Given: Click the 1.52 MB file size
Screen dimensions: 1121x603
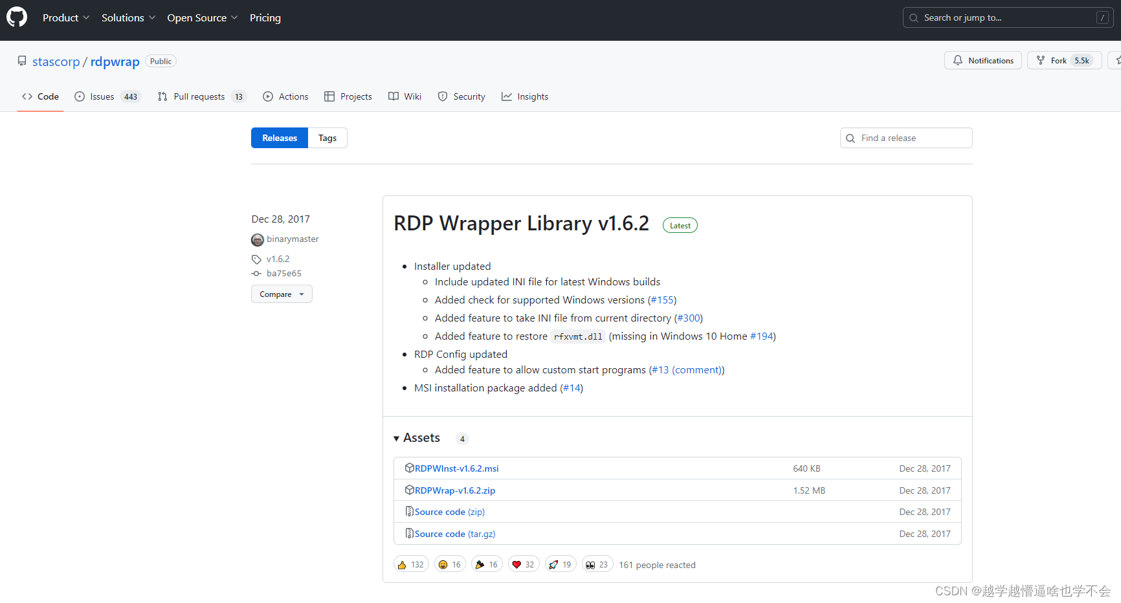Looking at the screenshot, I should [809, 490].
